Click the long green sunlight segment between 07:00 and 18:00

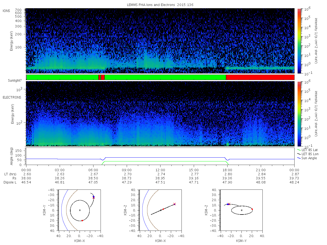[165, 77]
